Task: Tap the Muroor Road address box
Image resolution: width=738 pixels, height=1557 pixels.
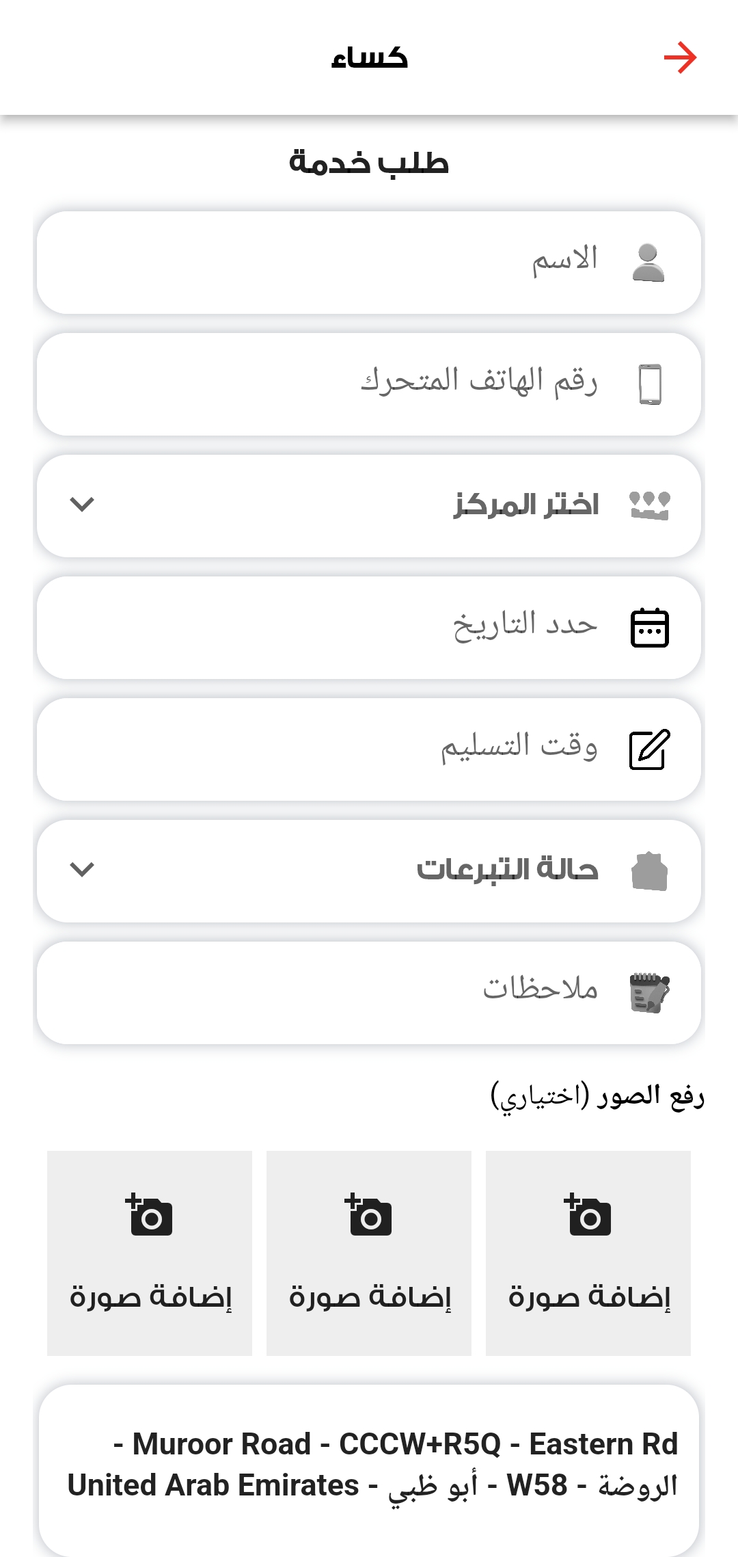Action: tap(369, 1465)
